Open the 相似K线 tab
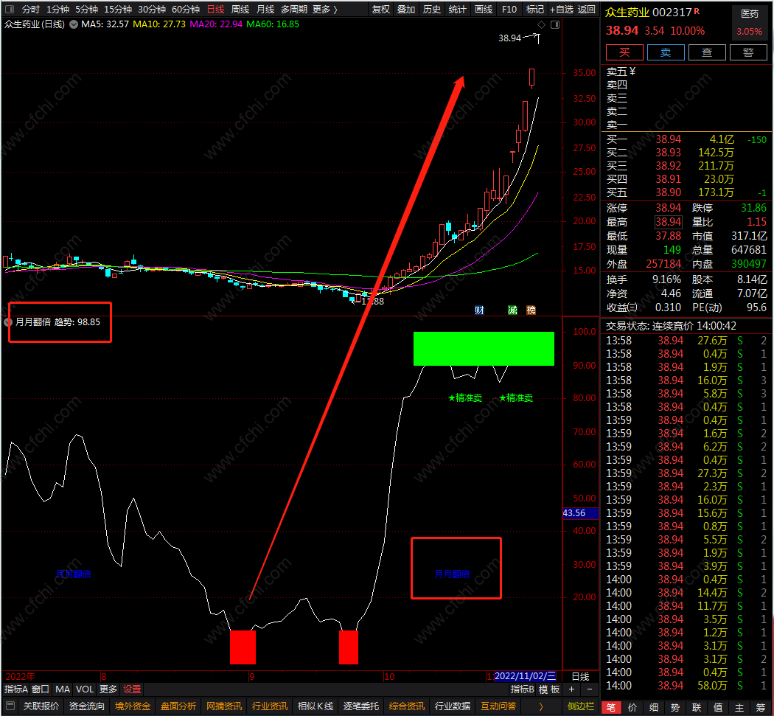This screenshot has width=774, height=716. tap(315, 706)
